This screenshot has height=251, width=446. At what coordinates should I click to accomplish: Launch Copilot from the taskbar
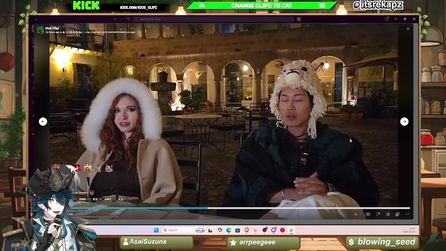(220, 230)
